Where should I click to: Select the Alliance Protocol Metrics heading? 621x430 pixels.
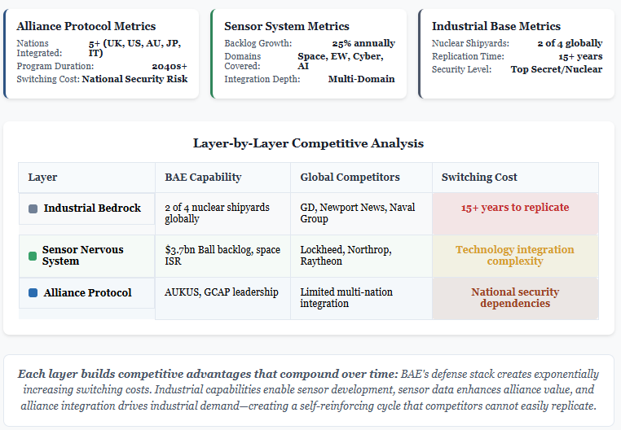[x=86, y=26]
